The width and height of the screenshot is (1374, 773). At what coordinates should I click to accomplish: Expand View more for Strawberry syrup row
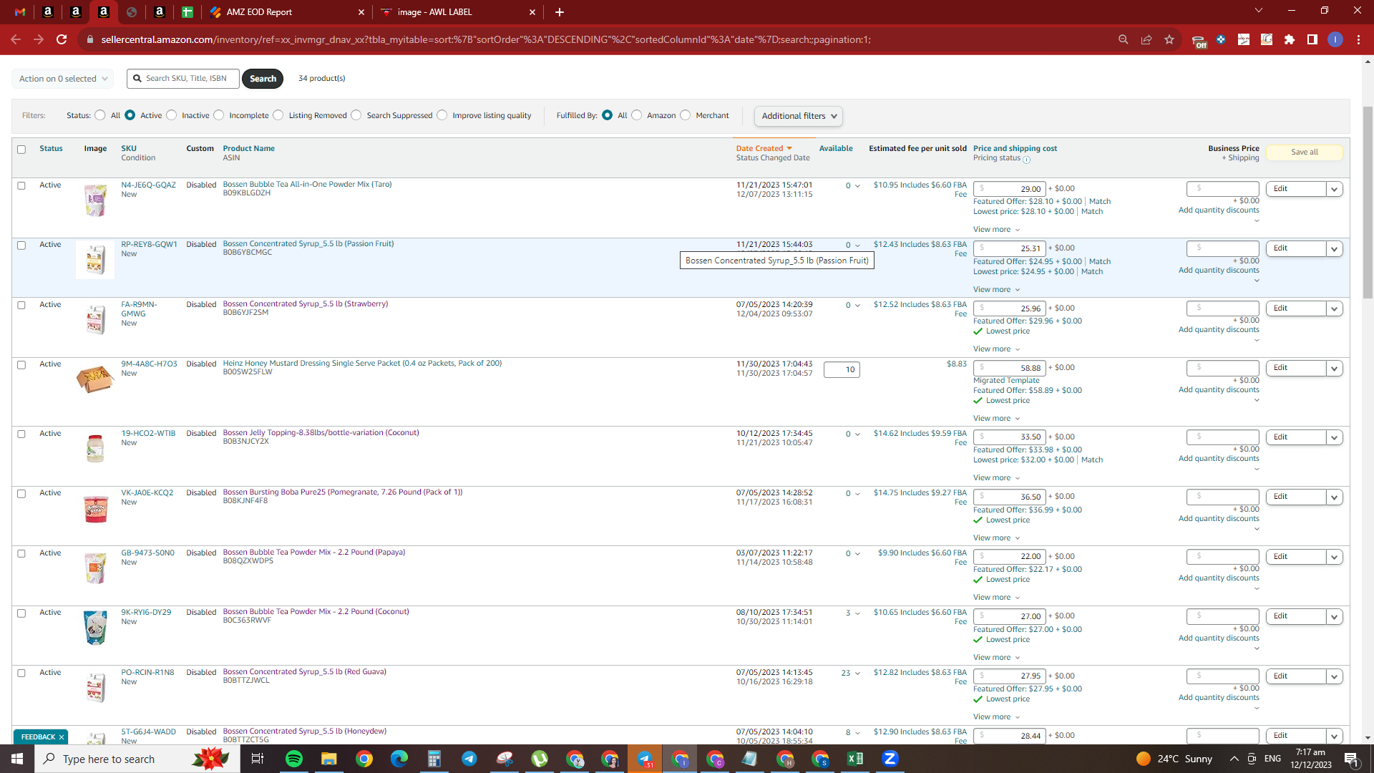pos(996,349)
